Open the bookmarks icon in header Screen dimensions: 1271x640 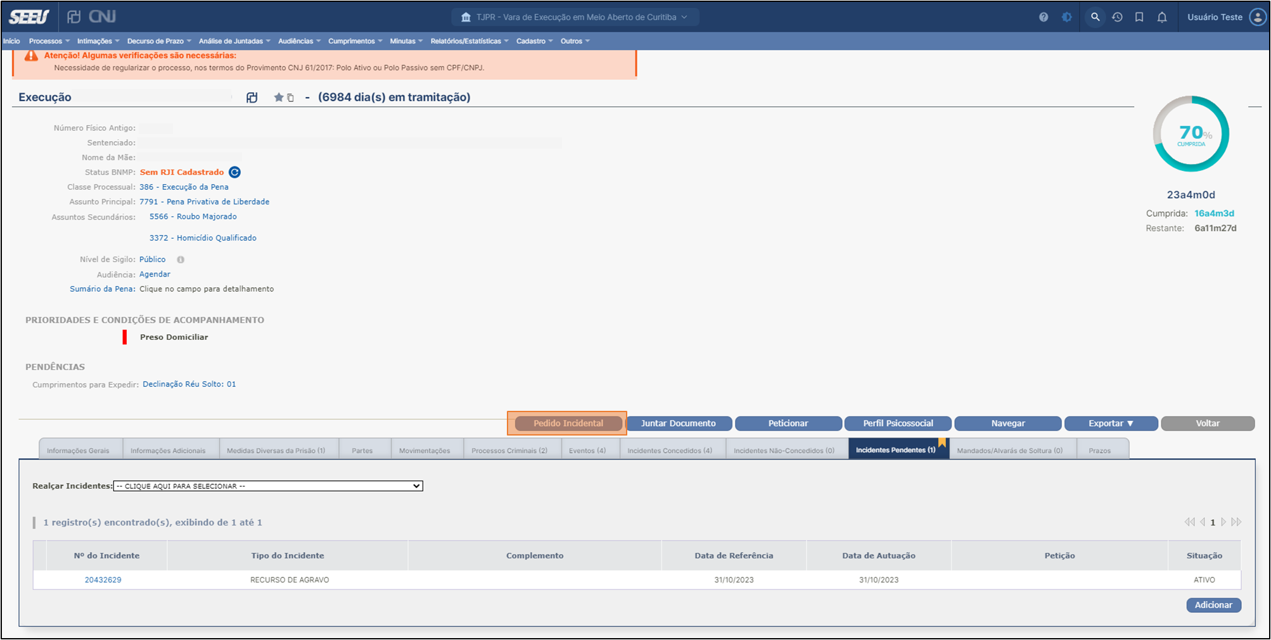click(1139, 17)
